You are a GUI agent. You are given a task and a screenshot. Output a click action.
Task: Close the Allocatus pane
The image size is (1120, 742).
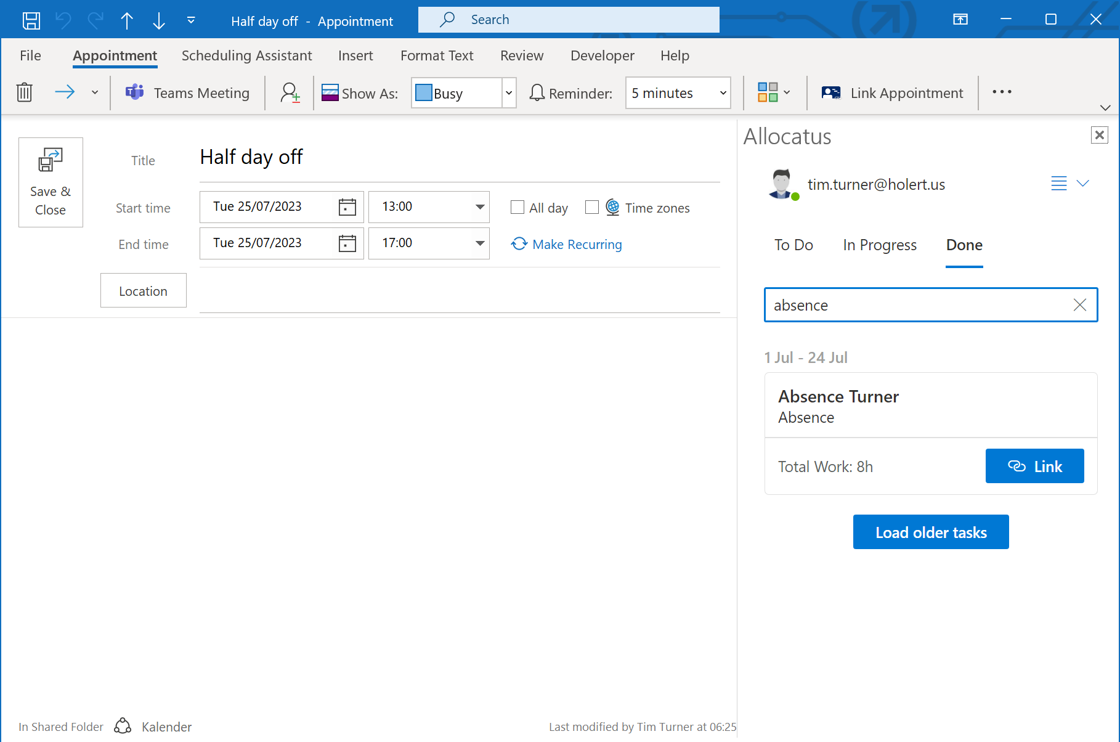pyautogui.click(x=1099, y=135)
